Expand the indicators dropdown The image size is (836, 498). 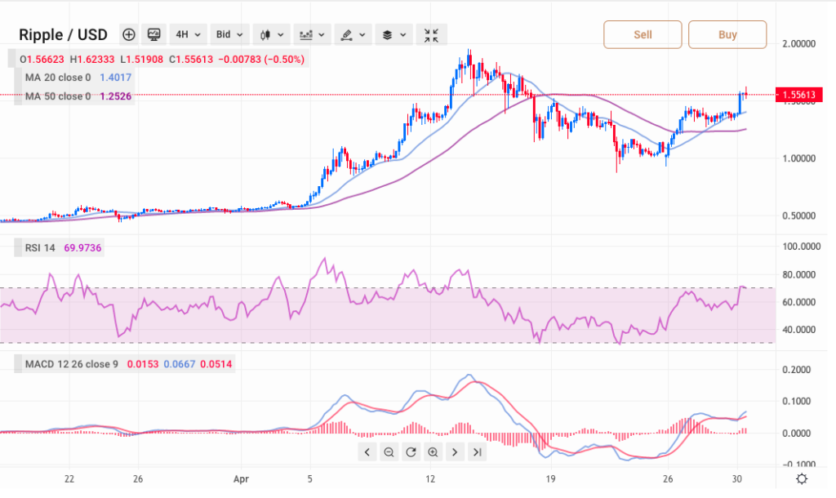(x=312, y=34)
